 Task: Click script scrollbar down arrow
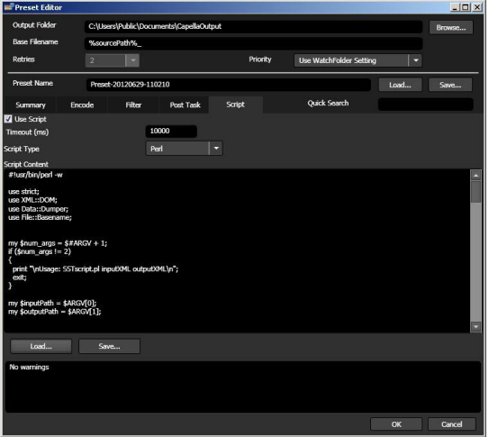pyautogui.click(x=475, y=326)
